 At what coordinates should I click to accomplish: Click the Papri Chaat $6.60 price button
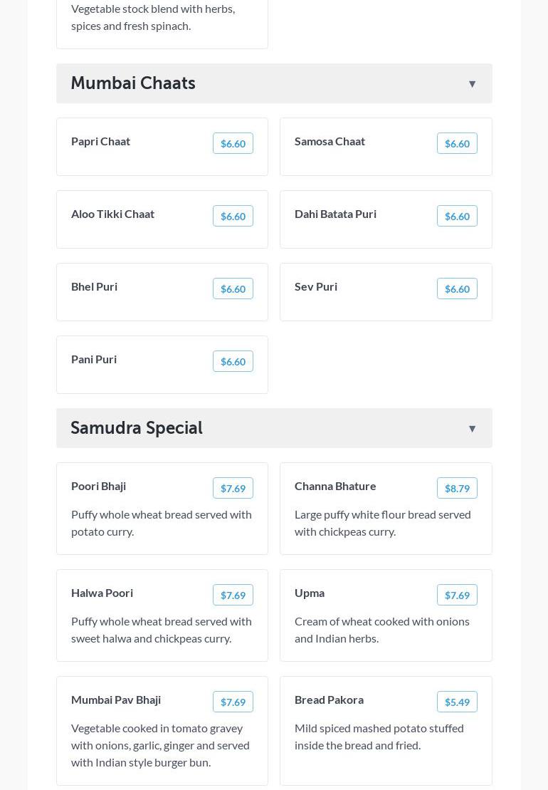tap(233, 144)
